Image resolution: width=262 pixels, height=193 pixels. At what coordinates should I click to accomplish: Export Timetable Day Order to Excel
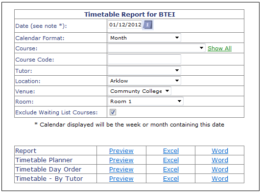[171, 170]
